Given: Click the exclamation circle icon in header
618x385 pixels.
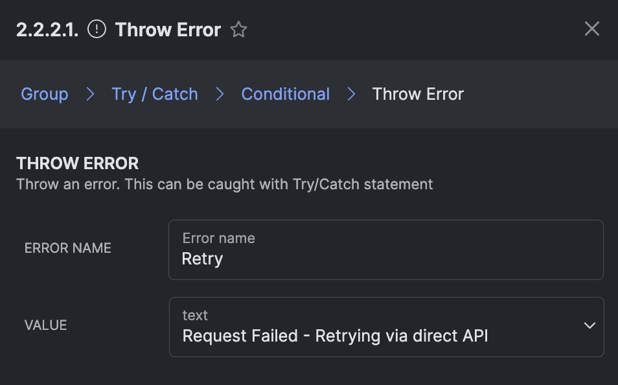Looking at the screenshot, I should [97, 29].
